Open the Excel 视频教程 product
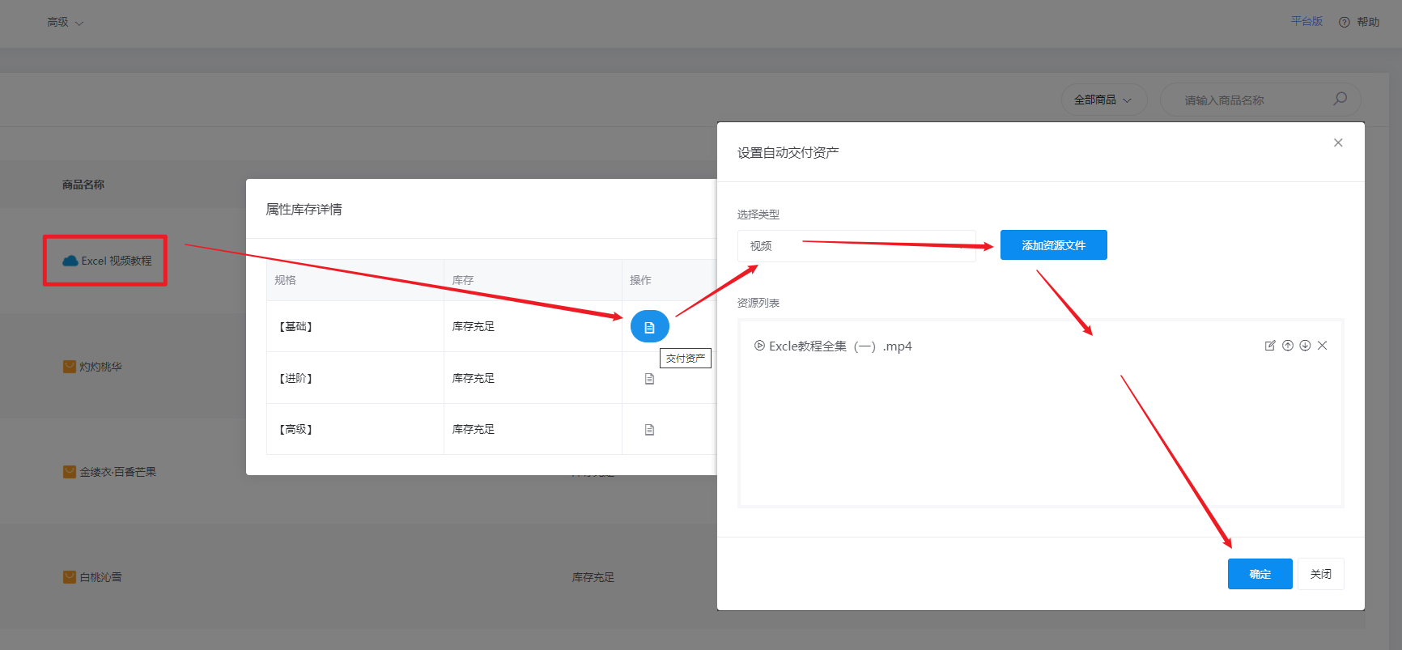Screen dimensions: 1402x650 [x=116, y=261]
